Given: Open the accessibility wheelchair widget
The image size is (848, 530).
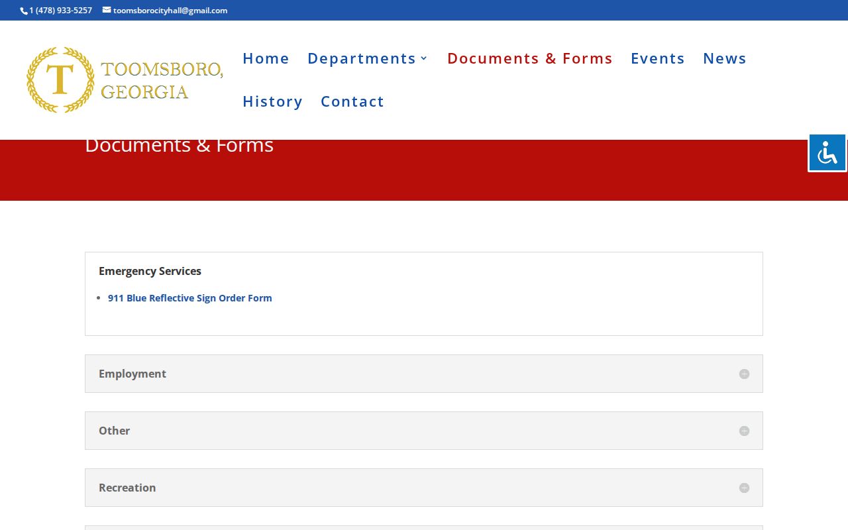Looking at the screenshot, I should pos(827,153).
